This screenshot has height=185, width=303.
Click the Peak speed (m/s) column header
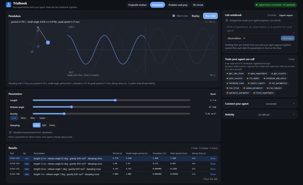(179, 153)
